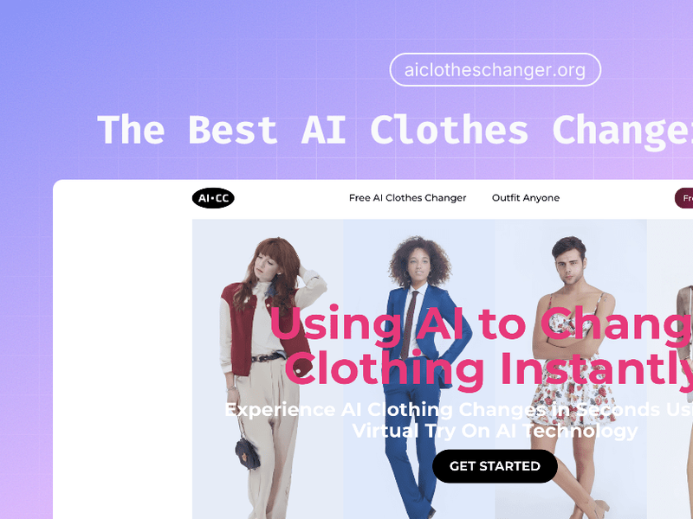Click the pink "Using AI to Change" heading

(x=481, y=323)
